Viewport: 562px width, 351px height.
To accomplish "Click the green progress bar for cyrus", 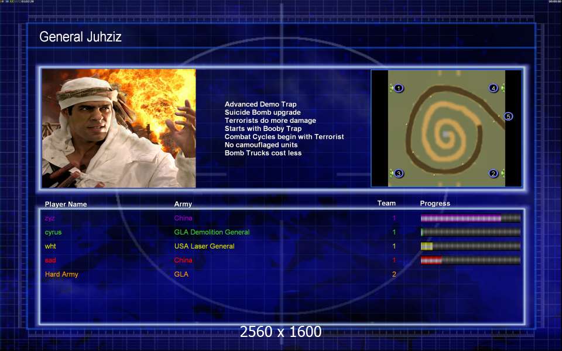I will tap(470, 232).
